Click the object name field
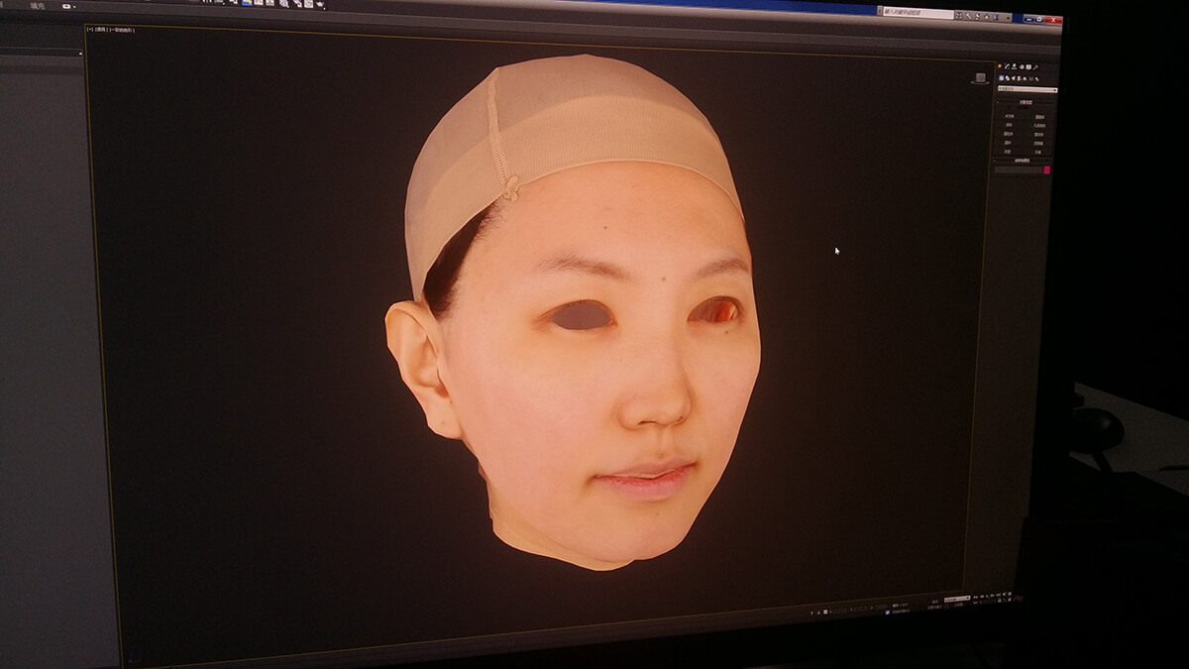The height and width of the screenshot is (669, 1189). (x=1019, y=170)
